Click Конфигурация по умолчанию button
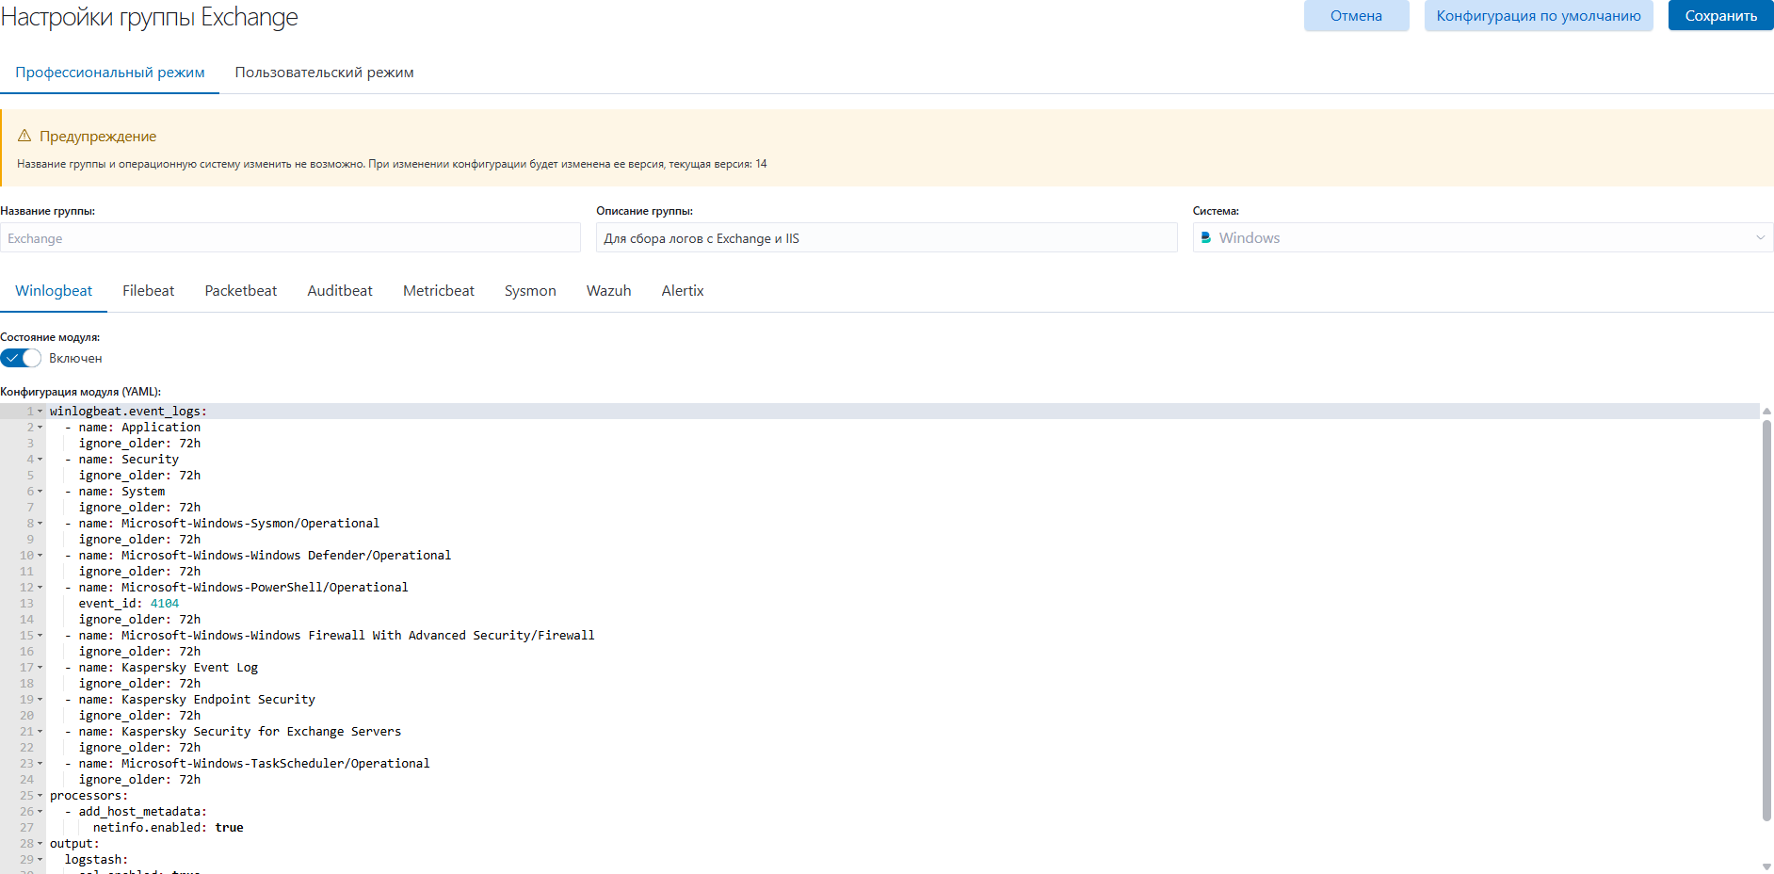 click(1539, 16)
